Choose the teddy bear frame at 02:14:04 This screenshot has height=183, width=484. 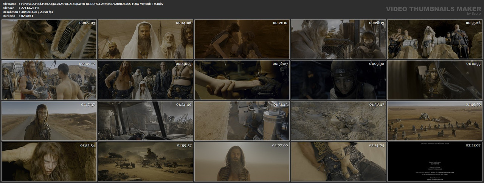coord(338,161)
